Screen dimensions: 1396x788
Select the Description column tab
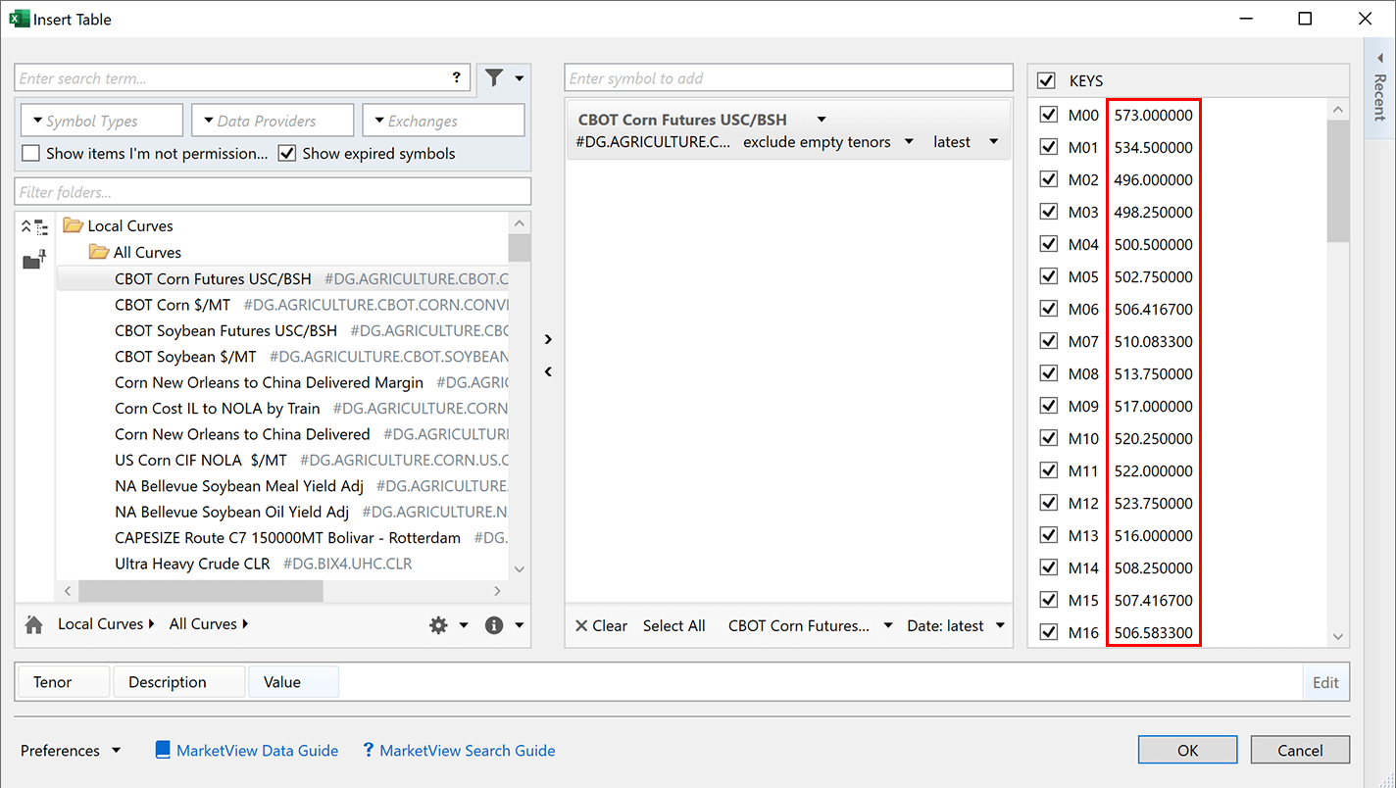178,682
